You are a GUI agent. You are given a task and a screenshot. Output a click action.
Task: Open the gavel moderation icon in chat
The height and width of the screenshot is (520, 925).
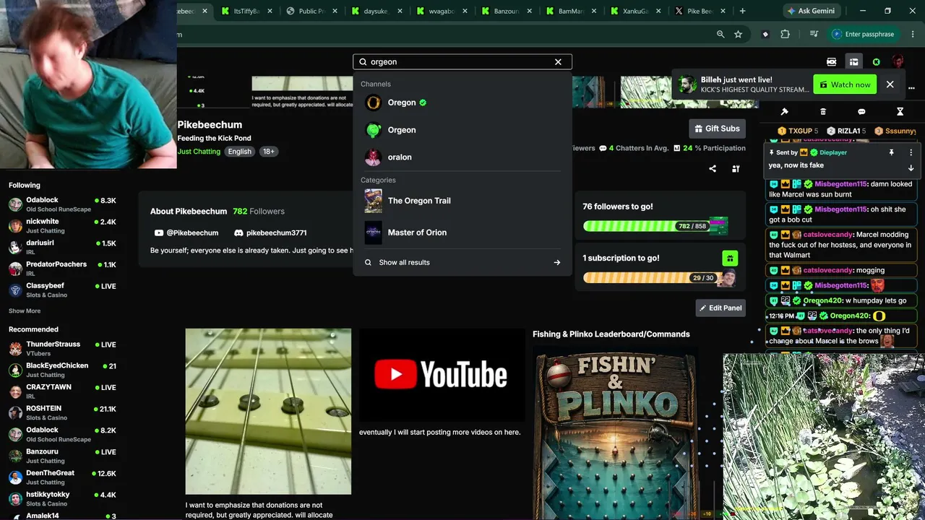[784, 112]
